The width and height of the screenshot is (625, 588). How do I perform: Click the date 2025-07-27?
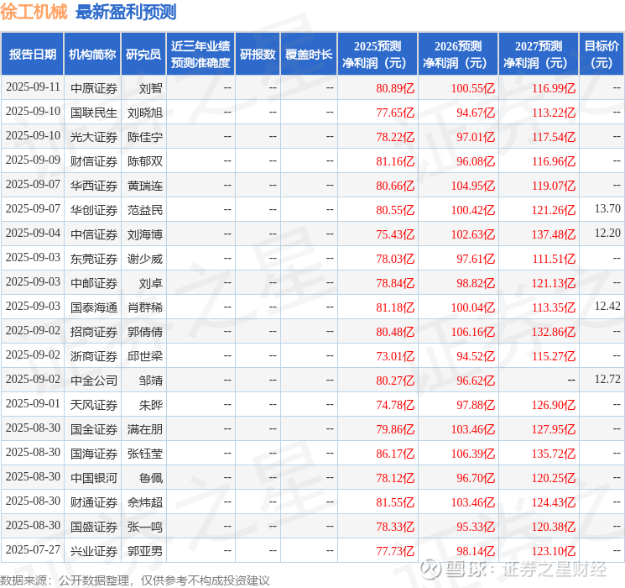coord(33,549)
